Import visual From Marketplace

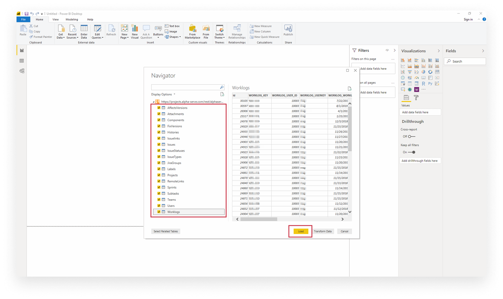coord(192,32)
